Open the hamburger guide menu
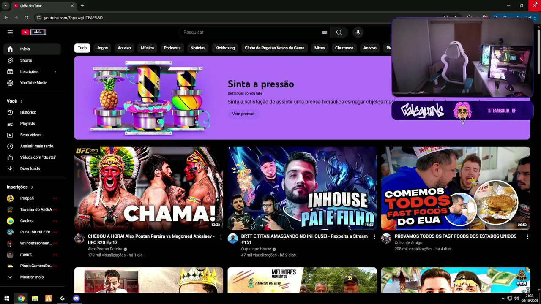Image resolution: width=541 pixels, height=304 pixels. pyautogui.click(x=10, y=32)
